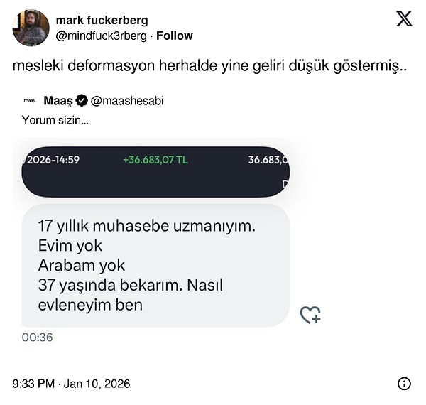Open mark fuckerberg's profile avatar
Screen dimensions: 426x405
coord(31,28)
